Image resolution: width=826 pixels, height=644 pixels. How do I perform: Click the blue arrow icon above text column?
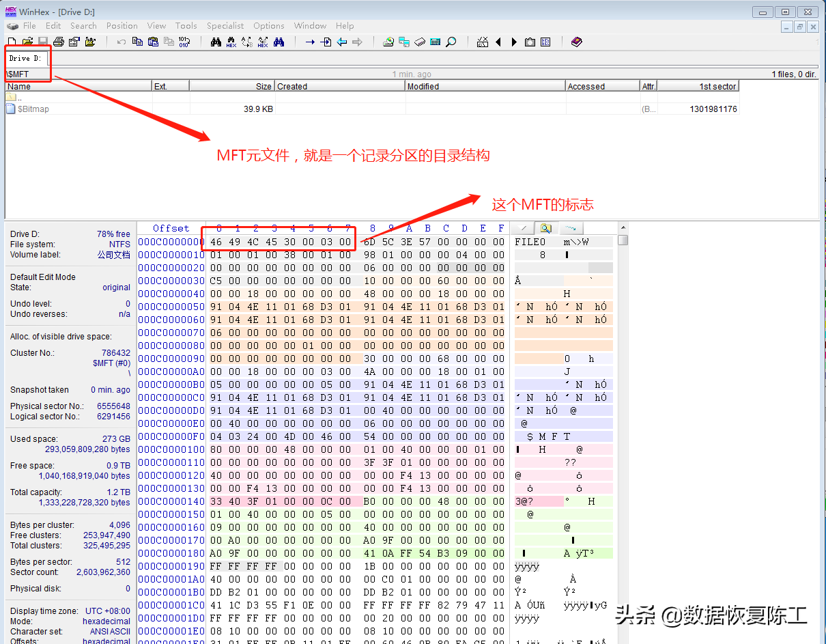[571, 228]
